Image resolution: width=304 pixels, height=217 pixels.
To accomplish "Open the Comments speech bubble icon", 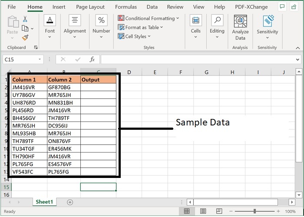I will tap(282, 7).
